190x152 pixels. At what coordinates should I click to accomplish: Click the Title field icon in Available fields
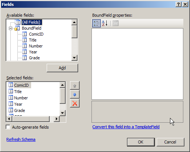24,40
